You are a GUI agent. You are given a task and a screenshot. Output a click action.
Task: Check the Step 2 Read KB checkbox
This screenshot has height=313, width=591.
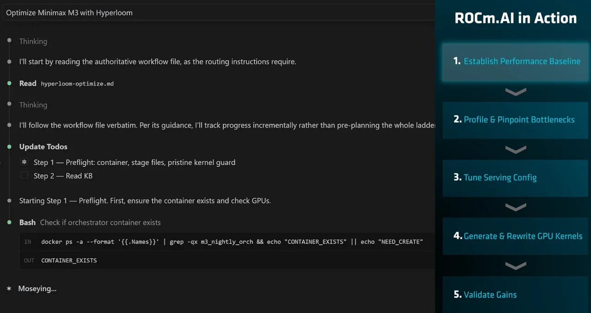click(24, 175)
